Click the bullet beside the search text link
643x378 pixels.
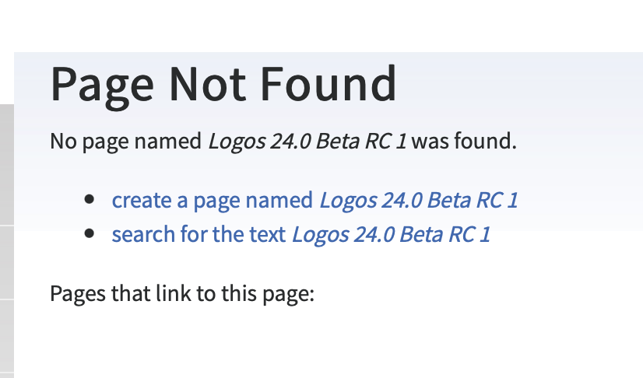(89, 234)
